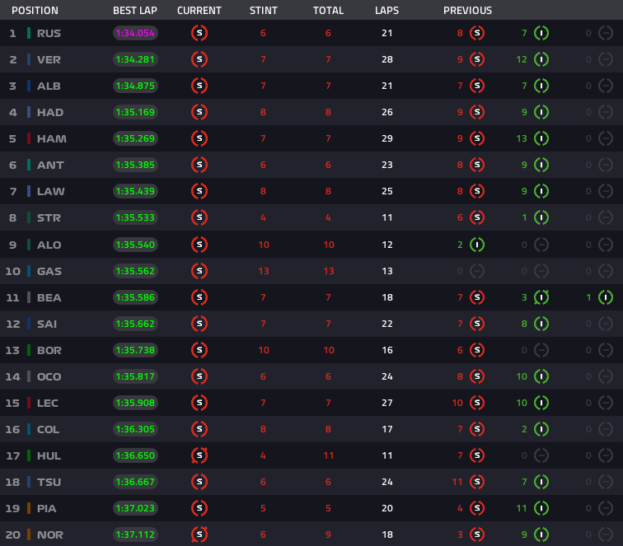The image size is (623, 546).
Task: Click GAS current soft tyre icon
Action: tap(199, 271)
